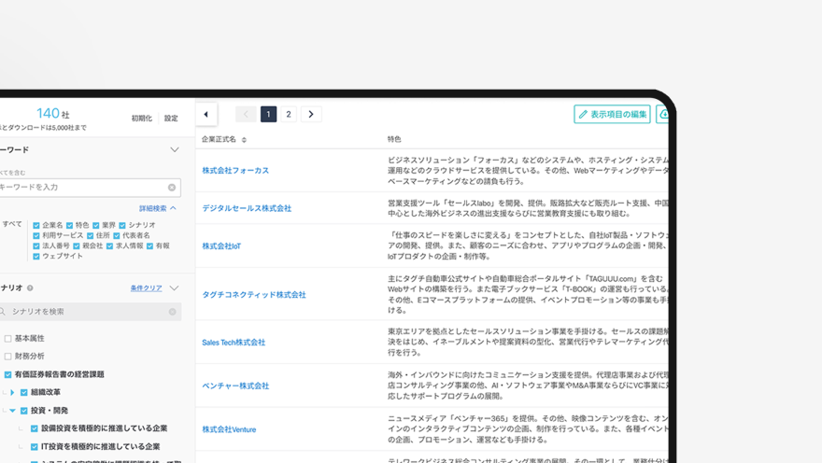822x463 pixels.
Task: Open the ベンチャー株式会社 link
Action: [x=235, y=386]
